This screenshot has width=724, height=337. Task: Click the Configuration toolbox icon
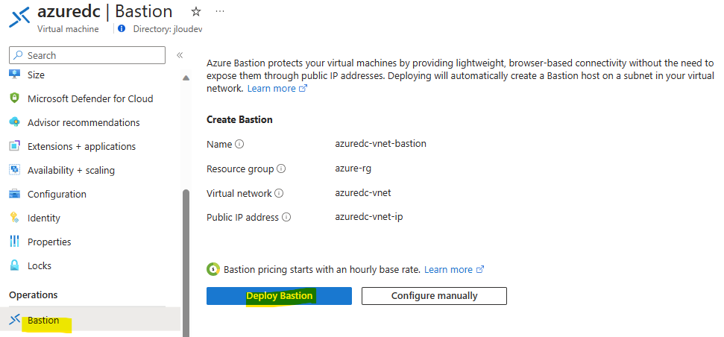15,194
